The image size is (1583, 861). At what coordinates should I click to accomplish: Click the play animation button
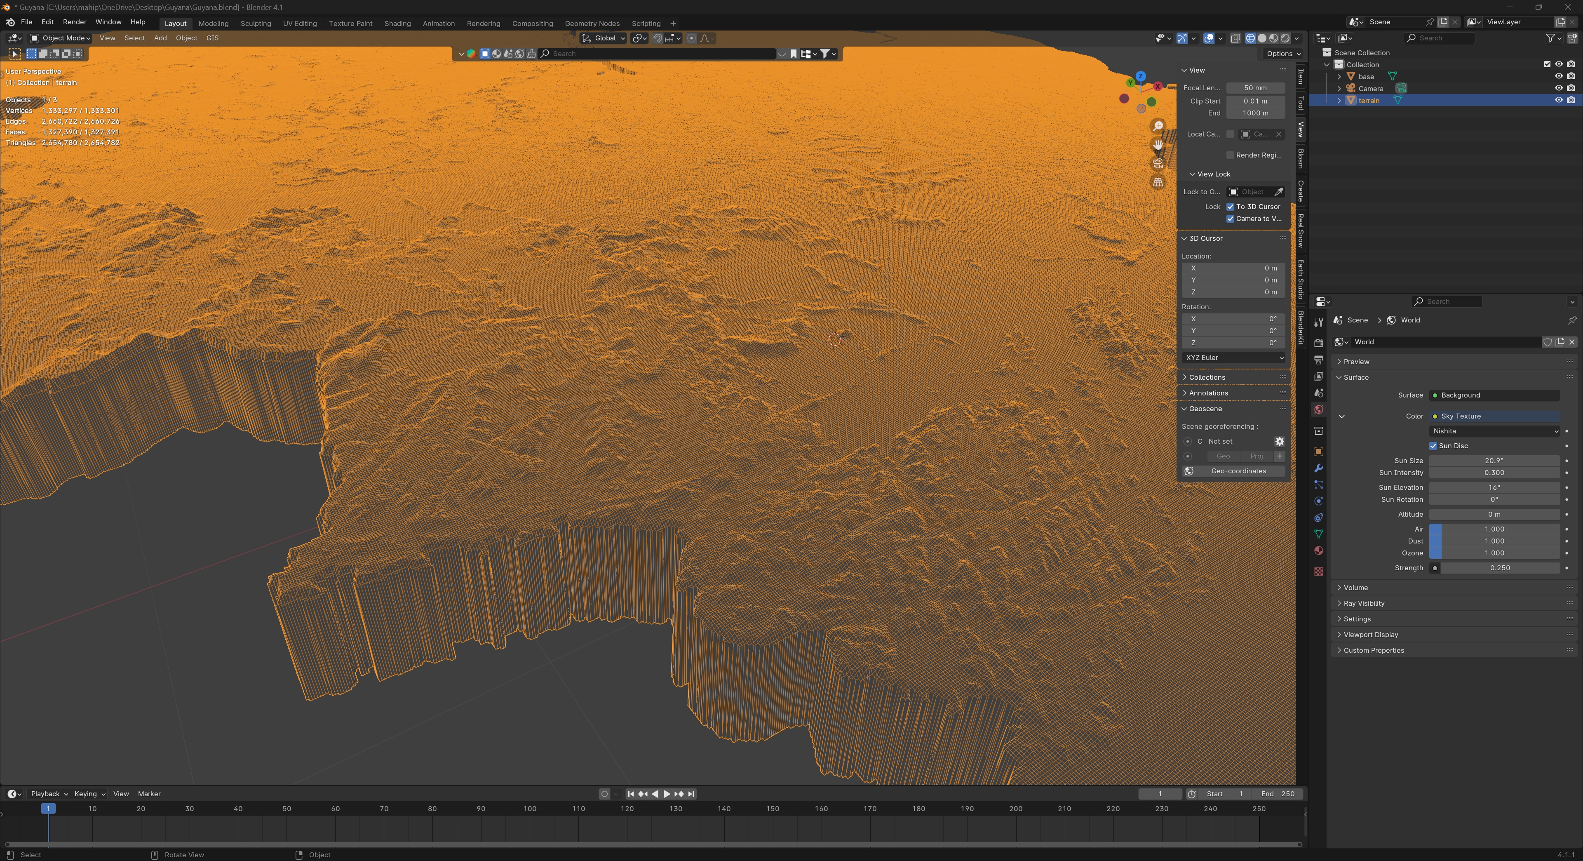coord(667,794)
